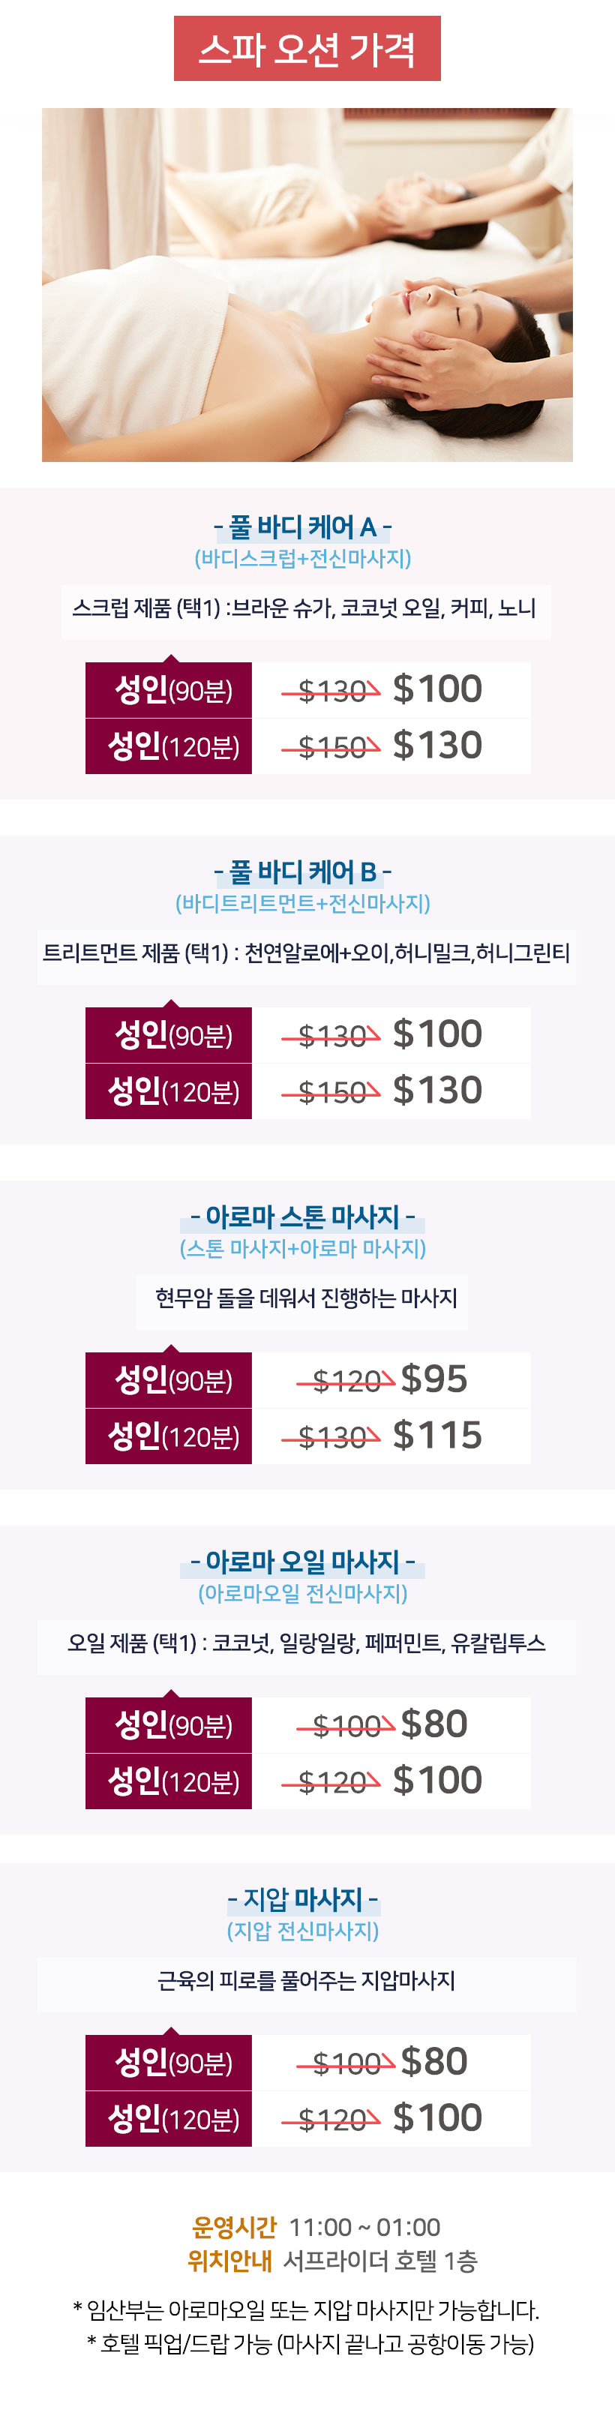Click the "아로마 스톤 마사지" section title
The height and width of the screenshot is (2419, 615).
302,1217
